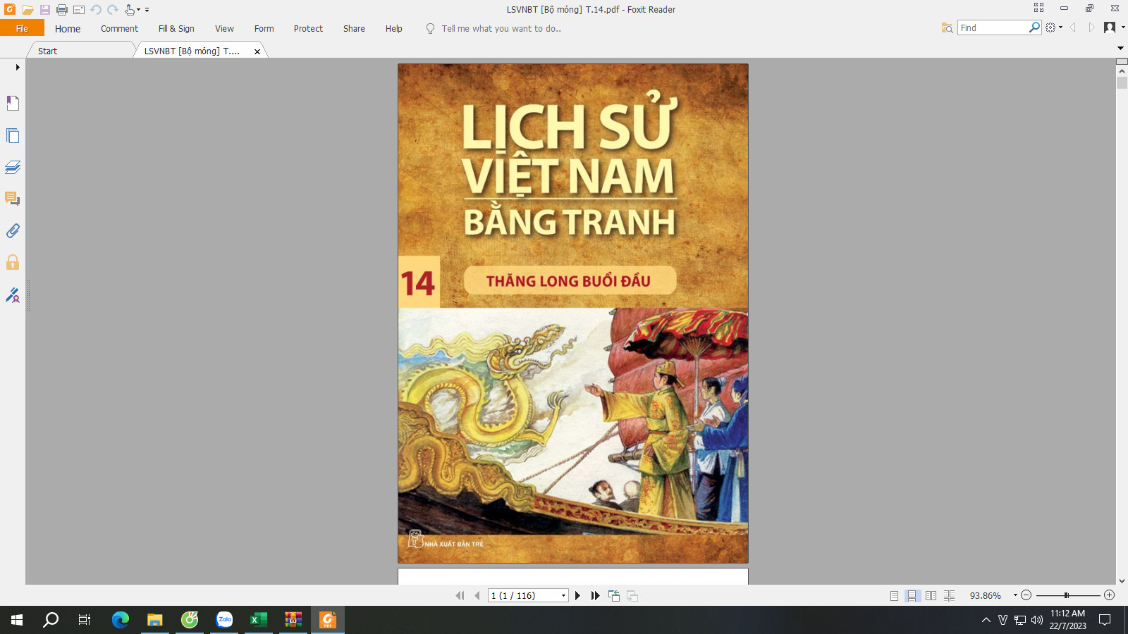1128x634 pixels.
Task: Undo the last action
Action: [96, 10]
